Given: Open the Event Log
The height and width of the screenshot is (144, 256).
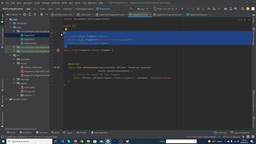Looking at the screenshot, I should (220, 132).
